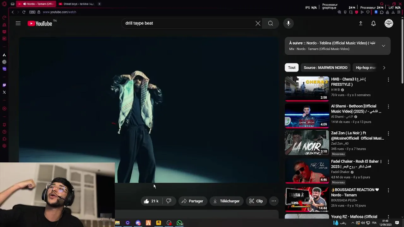Open the tab islands workspace icon

[12, 4]
